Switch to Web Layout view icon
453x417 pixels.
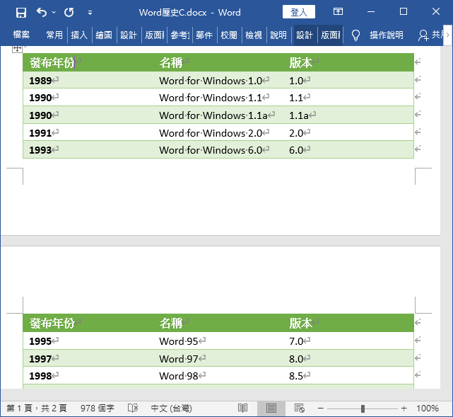pos(300,408)
